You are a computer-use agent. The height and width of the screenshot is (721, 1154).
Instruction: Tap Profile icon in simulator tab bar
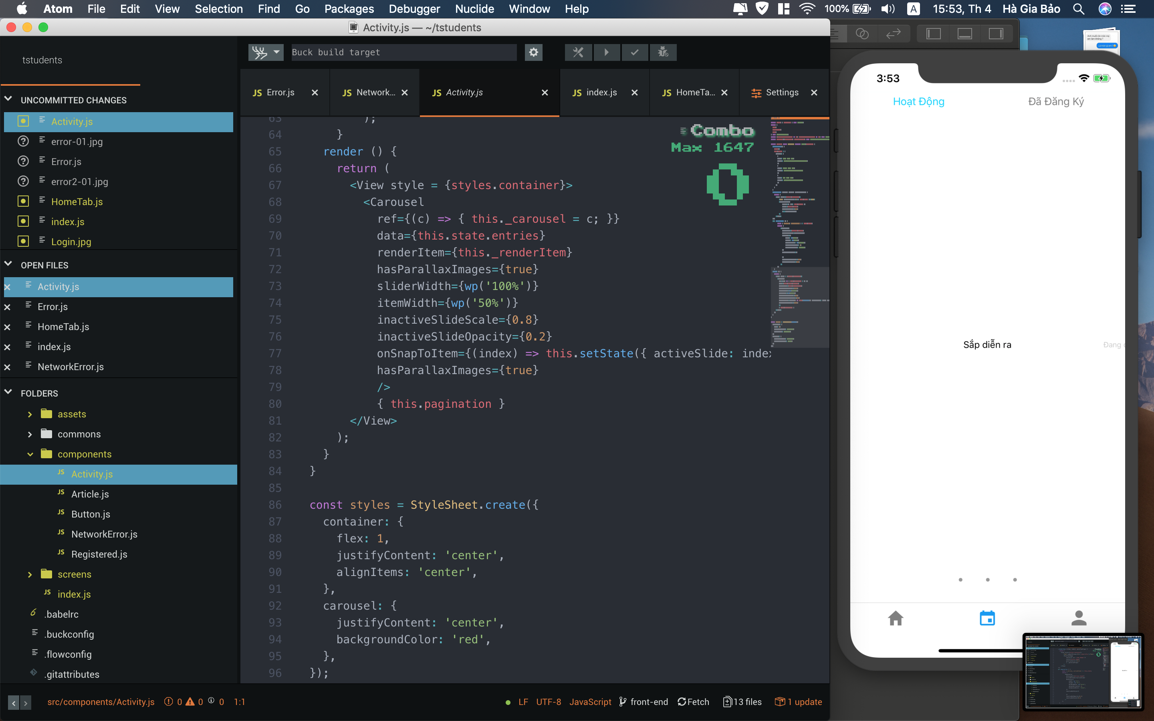tap(1079, 618)
